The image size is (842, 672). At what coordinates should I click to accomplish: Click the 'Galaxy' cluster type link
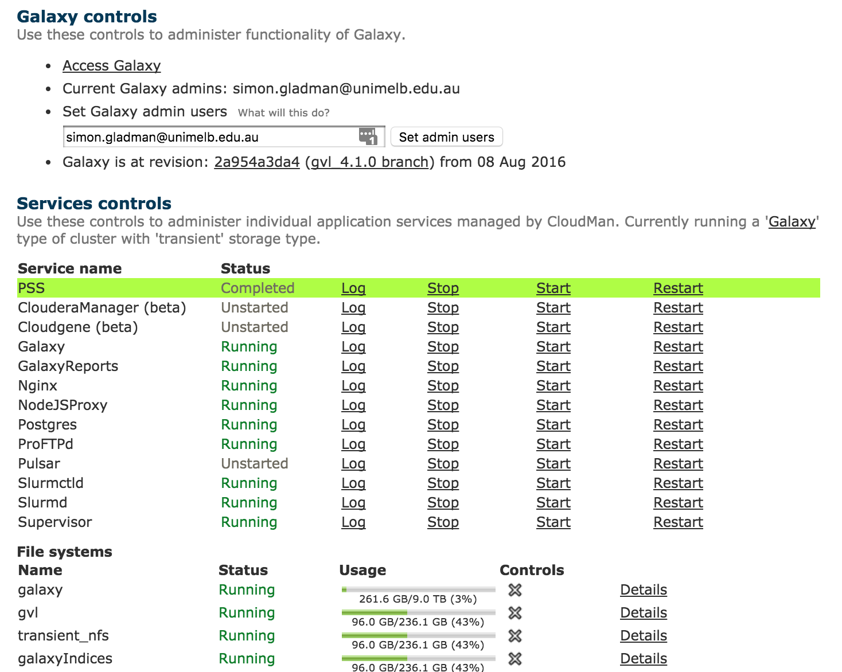click(792, 222)
